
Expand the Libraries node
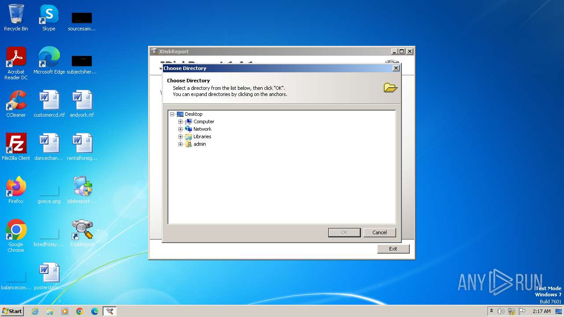pyautogui.click(x=180, y=136)
